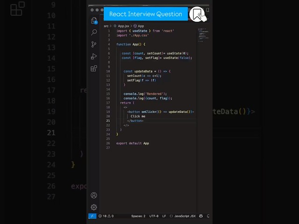Viewport: 299px width, 224px height.
Task: Click line number 21 in the gutter
Action: (x=108, y=121)
